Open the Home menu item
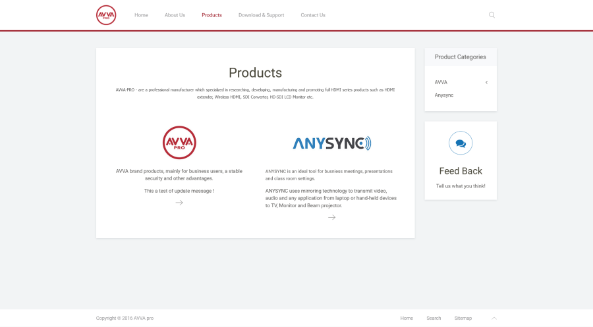Screen dimensions: 593x327 coord(141,15)
